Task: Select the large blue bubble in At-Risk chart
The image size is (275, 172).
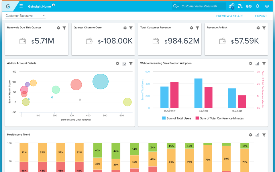Action: pos(100,81)
